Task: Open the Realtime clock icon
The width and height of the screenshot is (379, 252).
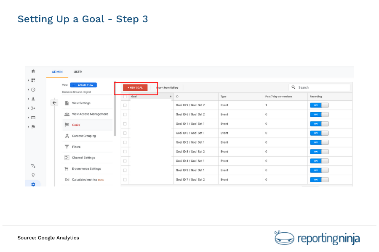Action: point(33,89)
